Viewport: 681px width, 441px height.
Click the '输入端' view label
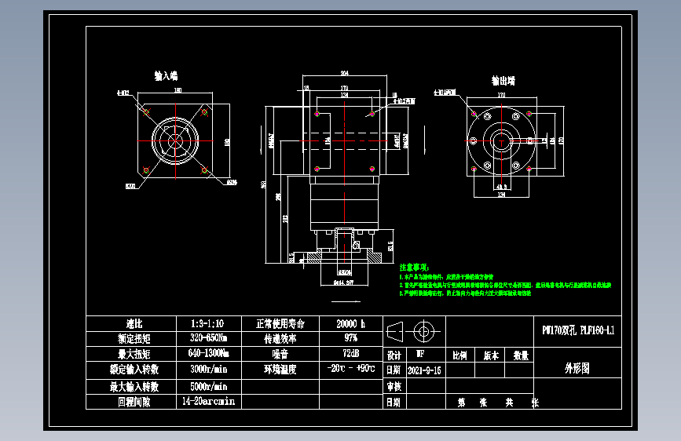click(x=166, y=75)
